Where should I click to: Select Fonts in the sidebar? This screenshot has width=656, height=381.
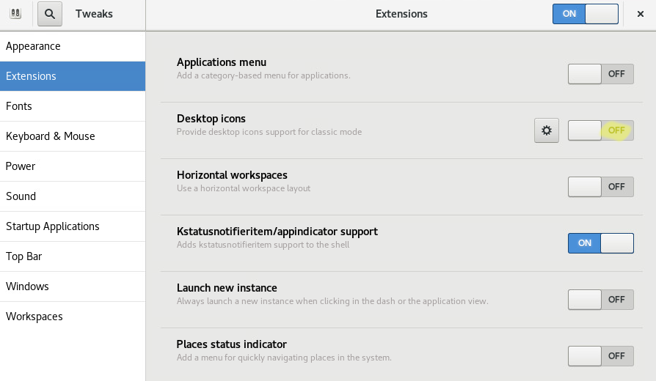click(x=73, y=106)
